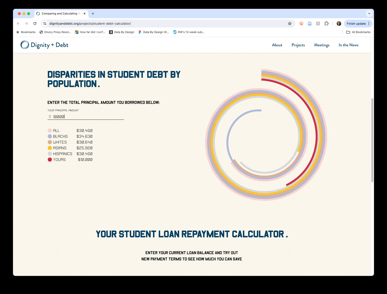Toggle the ASIANS legend marker
The image size is (387, 294).
coord(50,148)
